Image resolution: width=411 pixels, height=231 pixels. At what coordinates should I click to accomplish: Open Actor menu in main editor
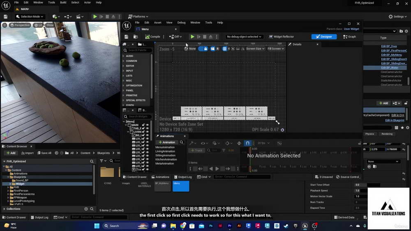tap(87, 2)
